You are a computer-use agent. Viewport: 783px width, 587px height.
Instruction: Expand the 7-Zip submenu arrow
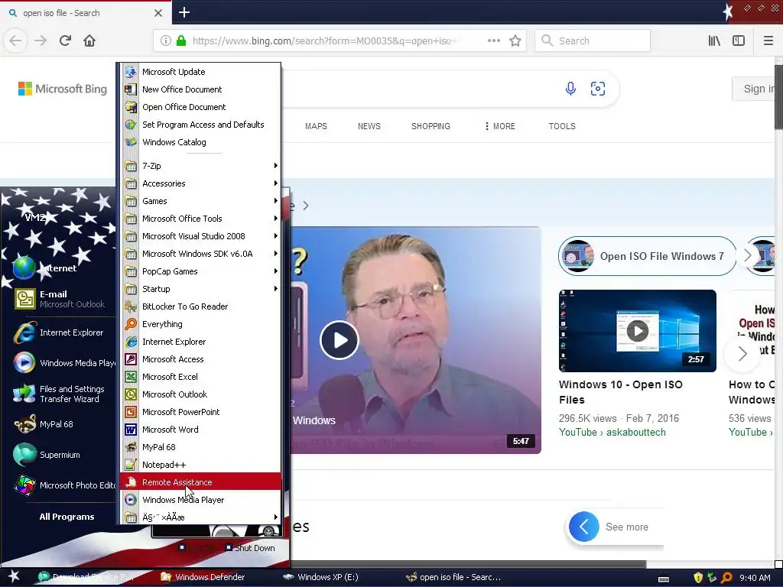275,166
